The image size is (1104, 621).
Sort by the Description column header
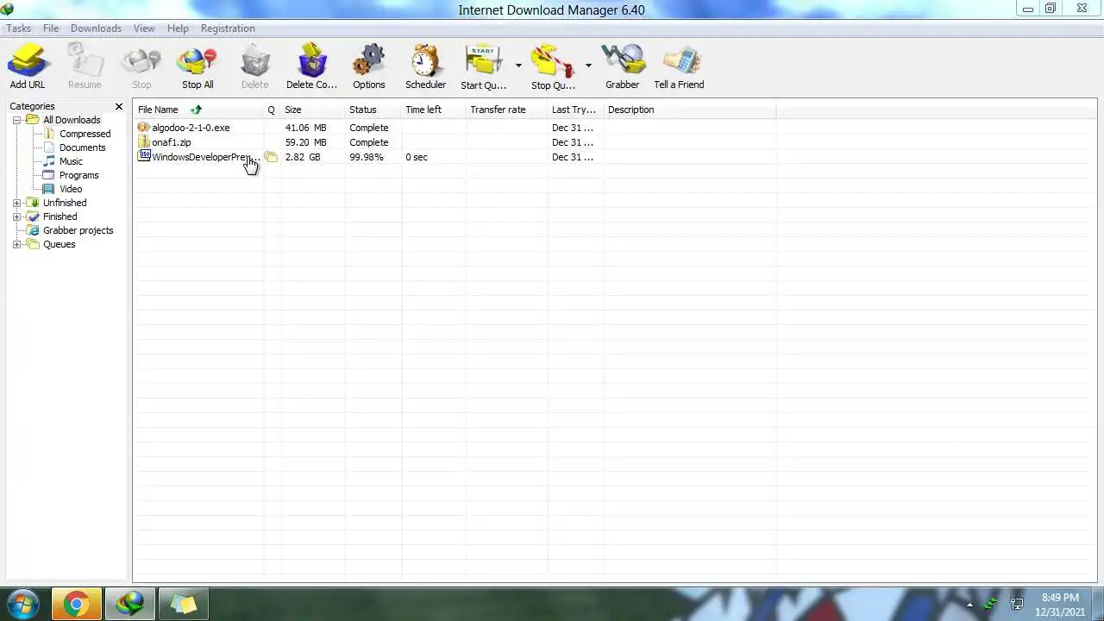(690, 110)
